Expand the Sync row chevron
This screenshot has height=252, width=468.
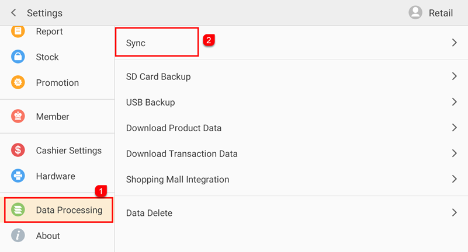pyautogui.click(x=454, y=43)
